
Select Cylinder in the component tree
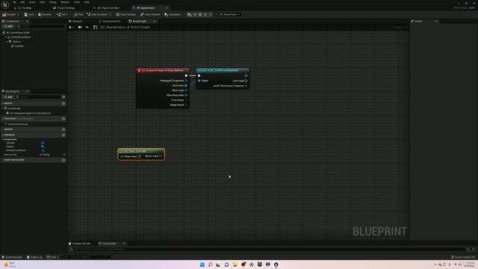[19, 46]
